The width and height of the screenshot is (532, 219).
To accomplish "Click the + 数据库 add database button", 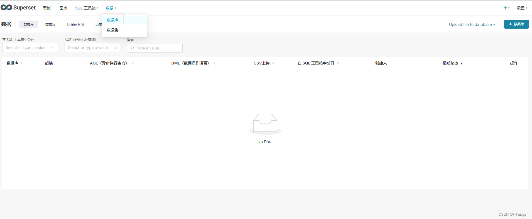I will [516, 24].
